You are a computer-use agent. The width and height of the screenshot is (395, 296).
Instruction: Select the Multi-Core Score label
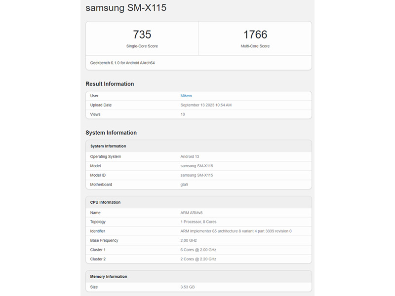(255, 46)
